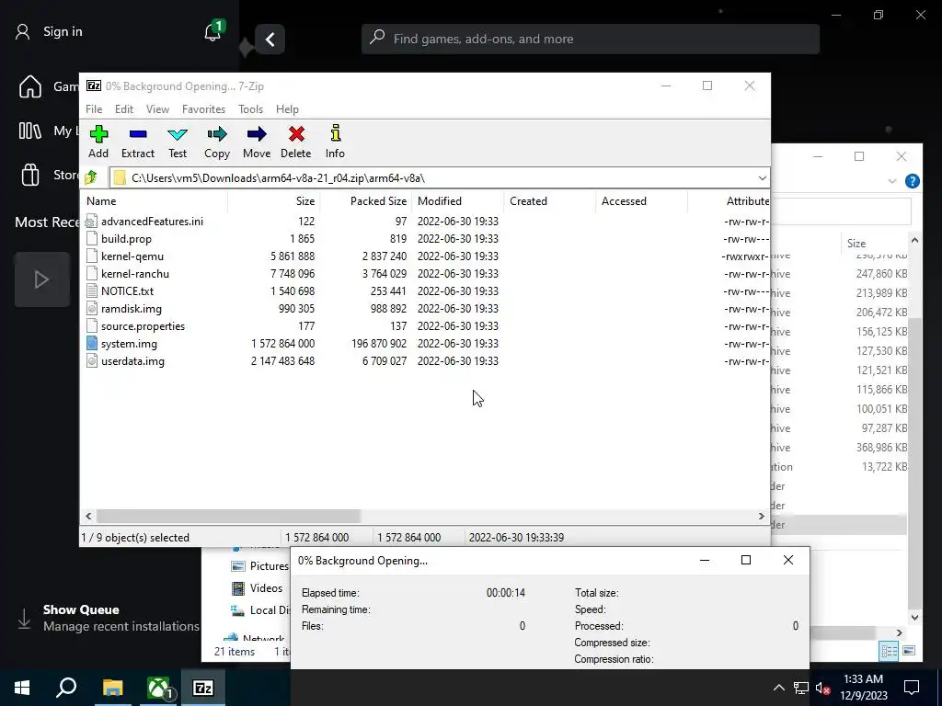Select build.prop file
Viewport: 942px width, 706px height.
(126, 239)
